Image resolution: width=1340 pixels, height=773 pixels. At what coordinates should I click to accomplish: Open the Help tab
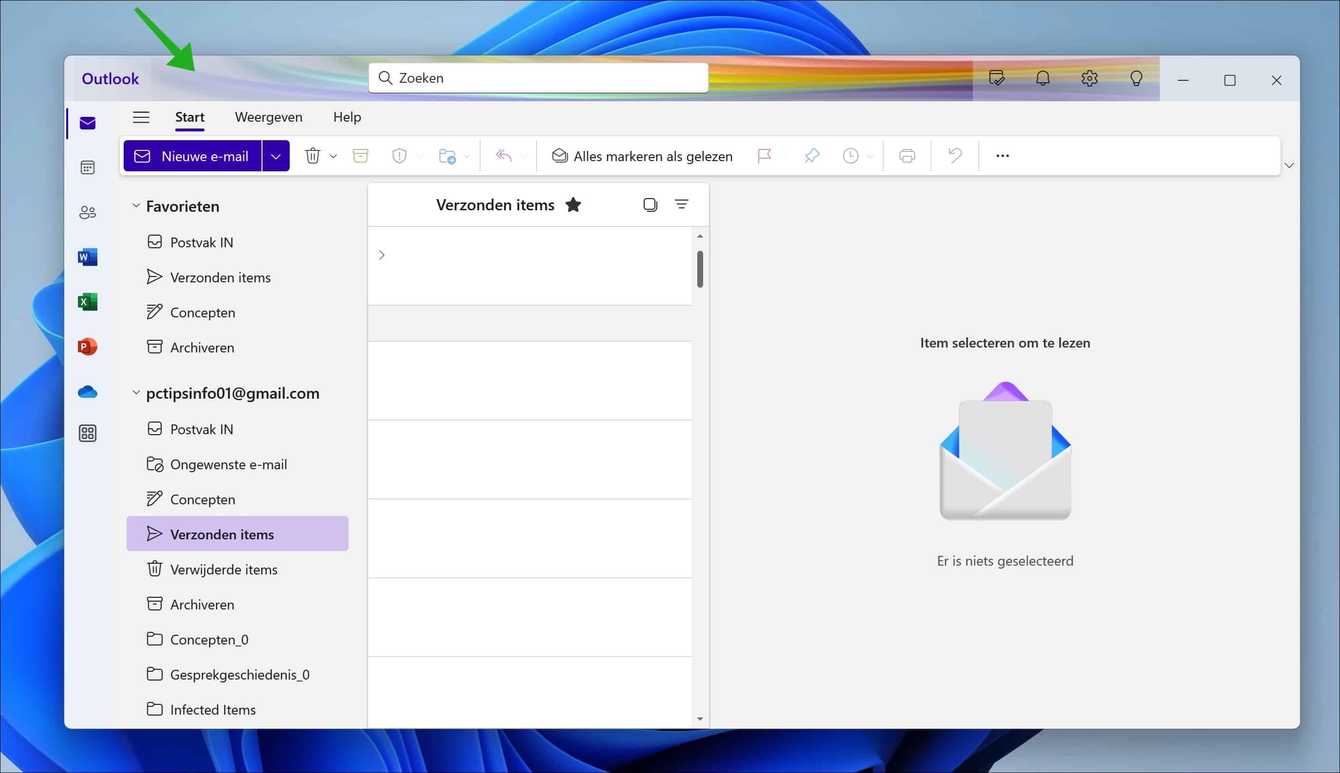tap(347, 117)
